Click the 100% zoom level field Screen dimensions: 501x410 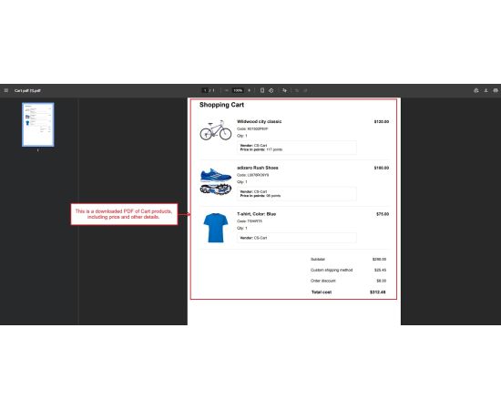(238, 90)
